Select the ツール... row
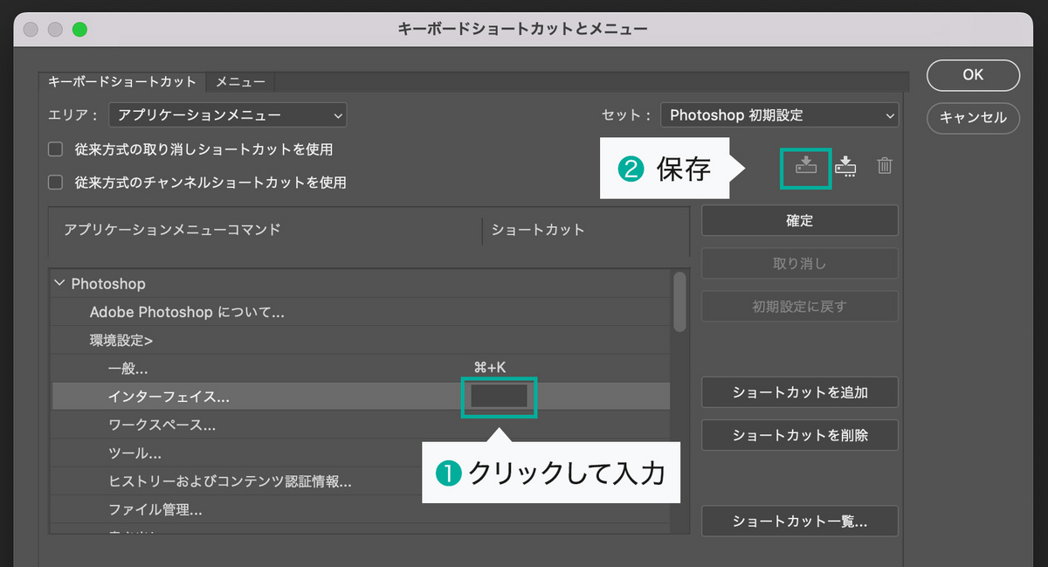The height and width of the screenshot is (567, 1048). pos(361,453)
